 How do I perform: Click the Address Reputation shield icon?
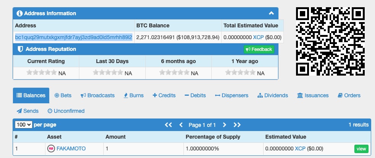[21, 49]
